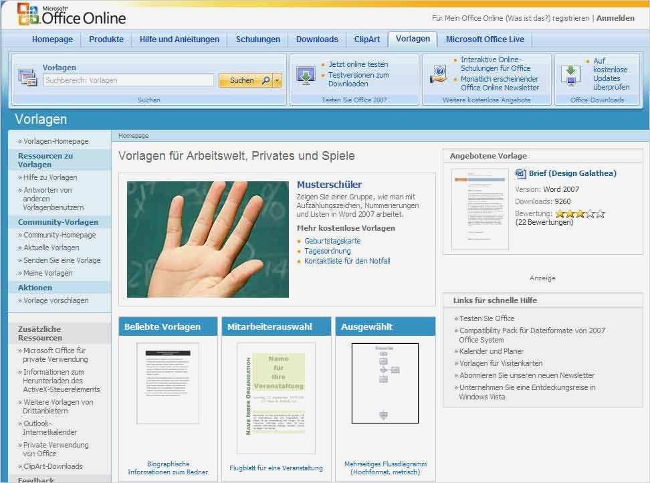Click Auf kostenlose Updates überprüfen link
The width and height of the screenshot is (650, 483).
(611, 74)
